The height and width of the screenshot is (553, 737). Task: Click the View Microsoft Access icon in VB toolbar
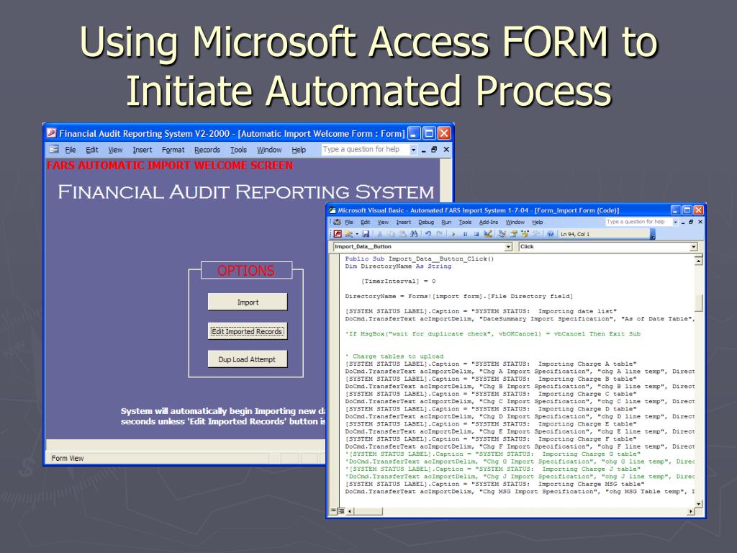pyautogui.click(x=338, y=234)
